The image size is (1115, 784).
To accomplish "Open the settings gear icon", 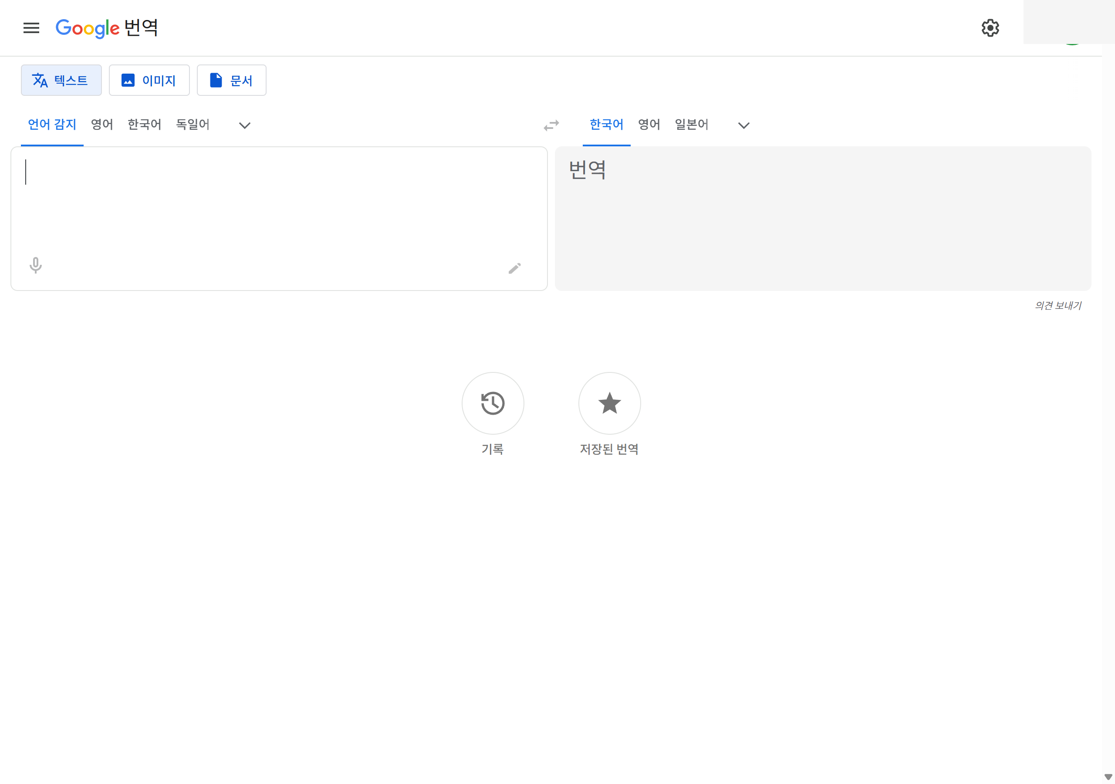I will click(x=990, y=28).
